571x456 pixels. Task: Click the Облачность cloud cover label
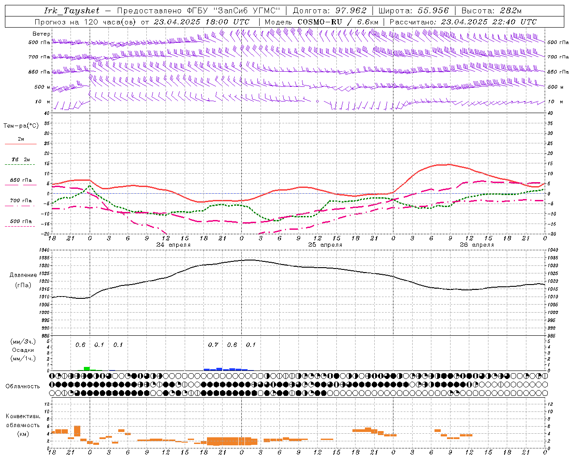click(23, 386)
